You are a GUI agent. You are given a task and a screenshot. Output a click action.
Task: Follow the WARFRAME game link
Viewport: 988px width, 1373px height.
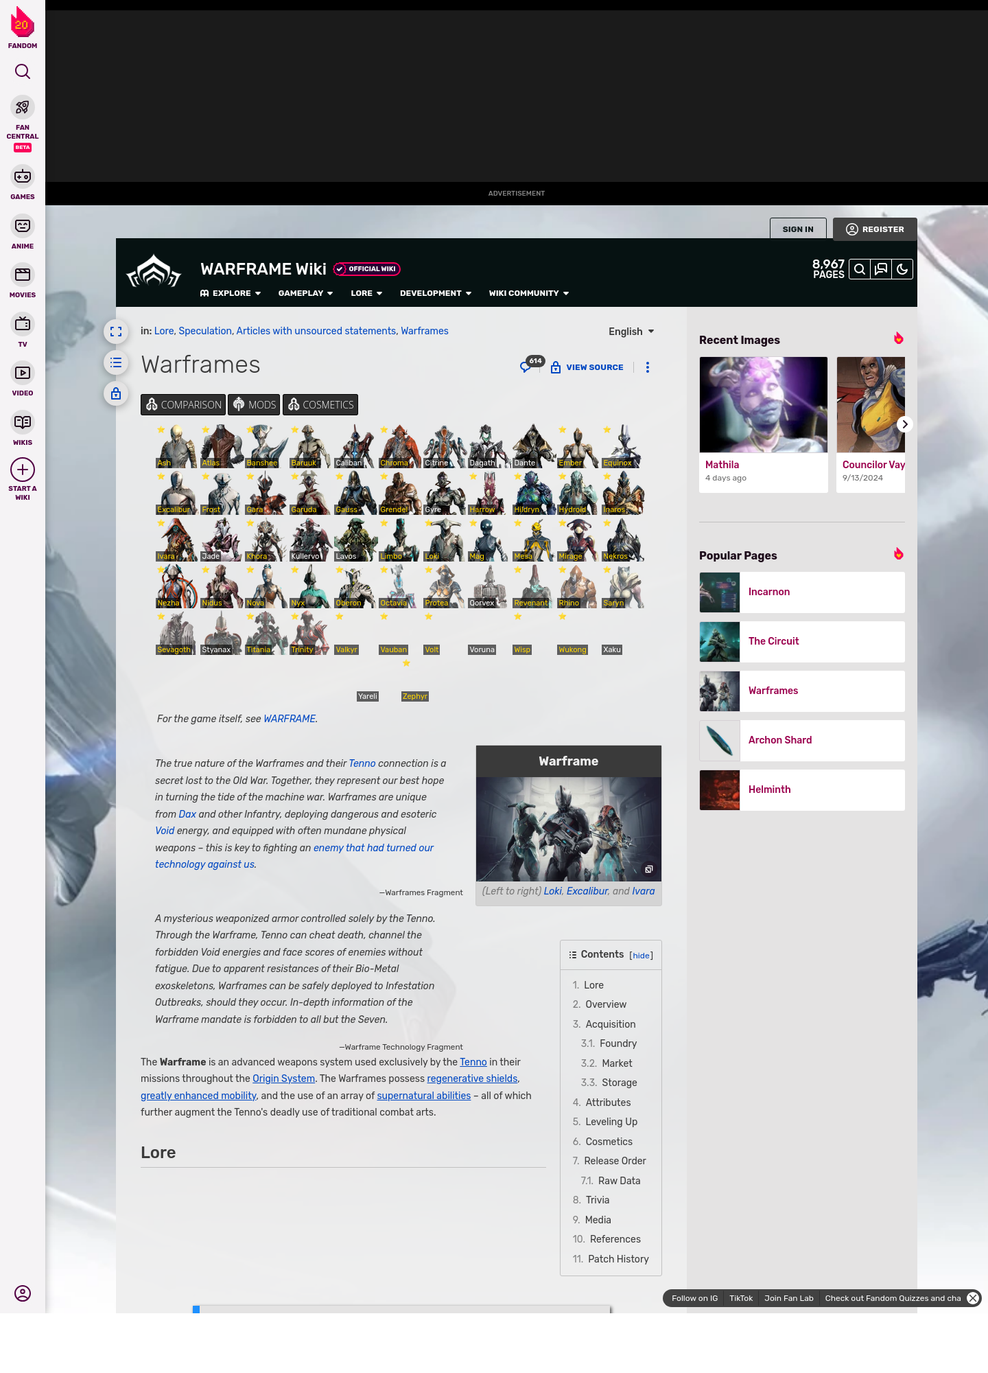pos(290,719)
